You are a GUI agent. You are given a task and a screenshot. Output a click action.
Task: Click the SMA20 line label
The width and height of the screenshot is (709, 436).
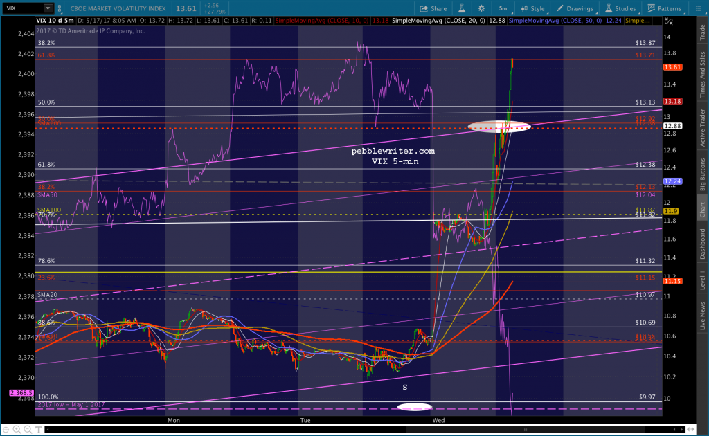(48, 295)
